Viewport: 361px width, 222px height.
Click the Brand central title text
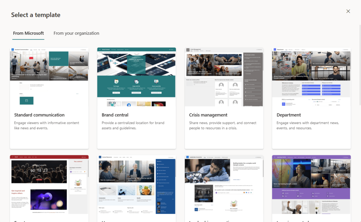115,115
